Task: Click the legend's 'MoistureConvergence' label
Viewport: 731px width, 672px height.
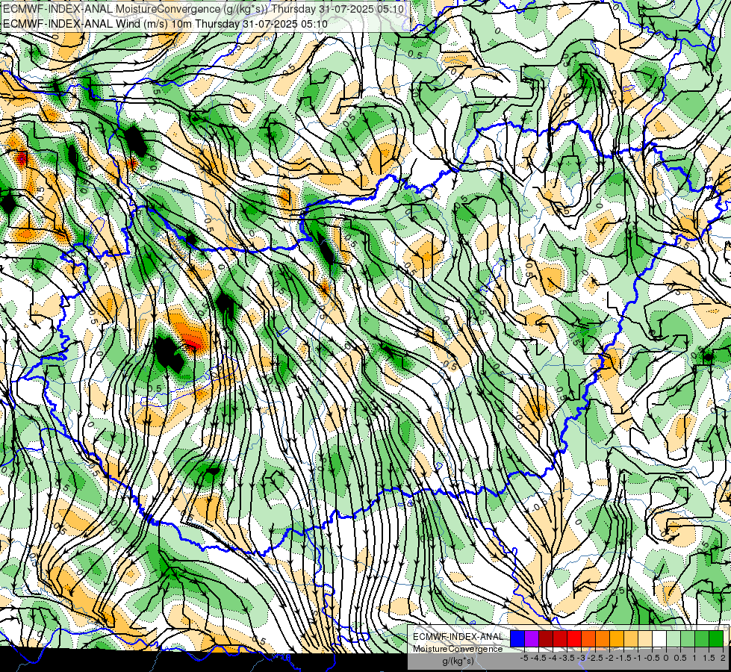Action: [x=458, y=649]
